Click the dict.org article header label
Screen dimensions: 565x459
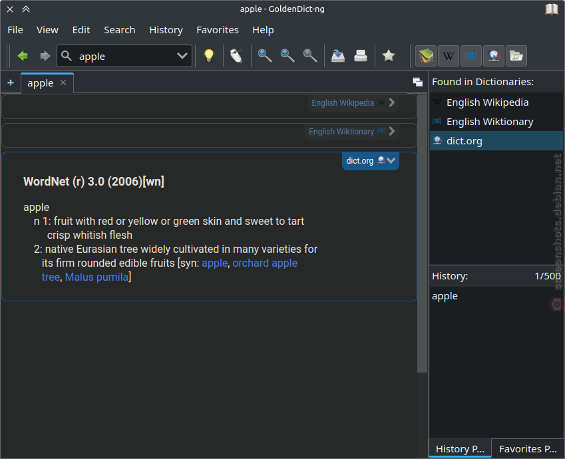(x=359, y=161)
